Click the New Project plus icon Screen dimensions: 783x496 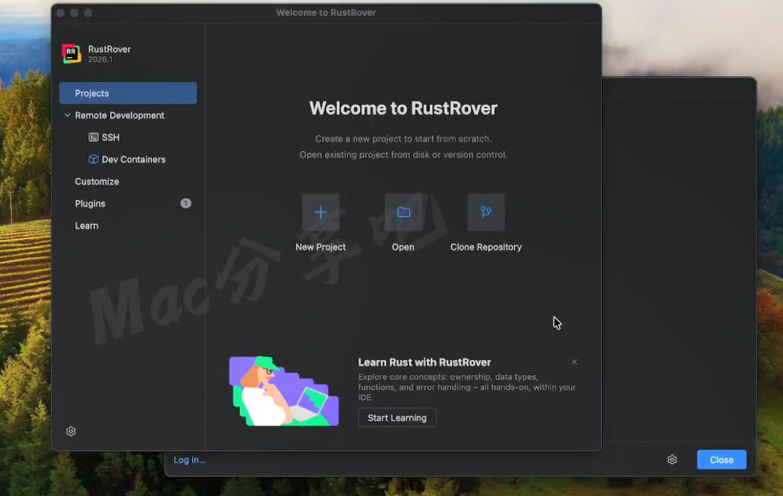(x=321, y=212)
